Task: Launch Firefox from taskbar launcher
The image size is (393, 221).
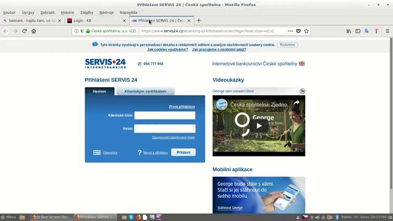Action: (138, 217)
